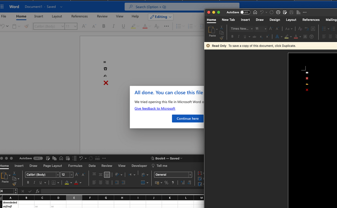Click the Undo icon in Excel title bar
Viewport: 337px width, 208px height.
pyautogui.click(x=81, y=158)
